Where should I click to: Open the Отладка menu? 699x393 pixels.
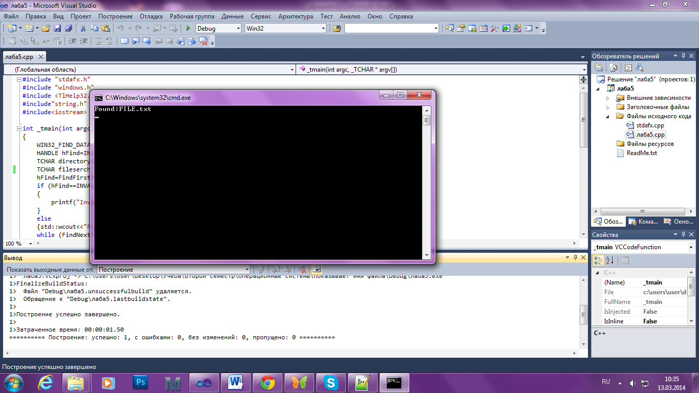151,16
